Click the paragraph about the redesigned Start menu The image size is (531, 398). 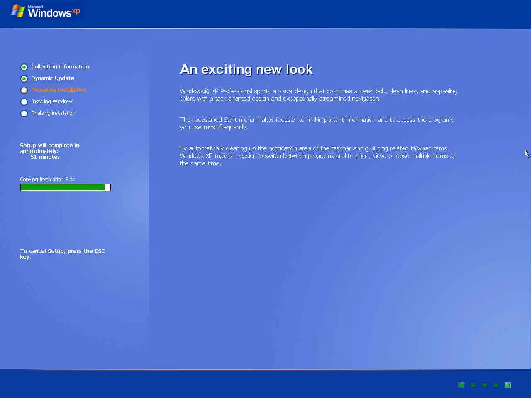coord(317,124)
